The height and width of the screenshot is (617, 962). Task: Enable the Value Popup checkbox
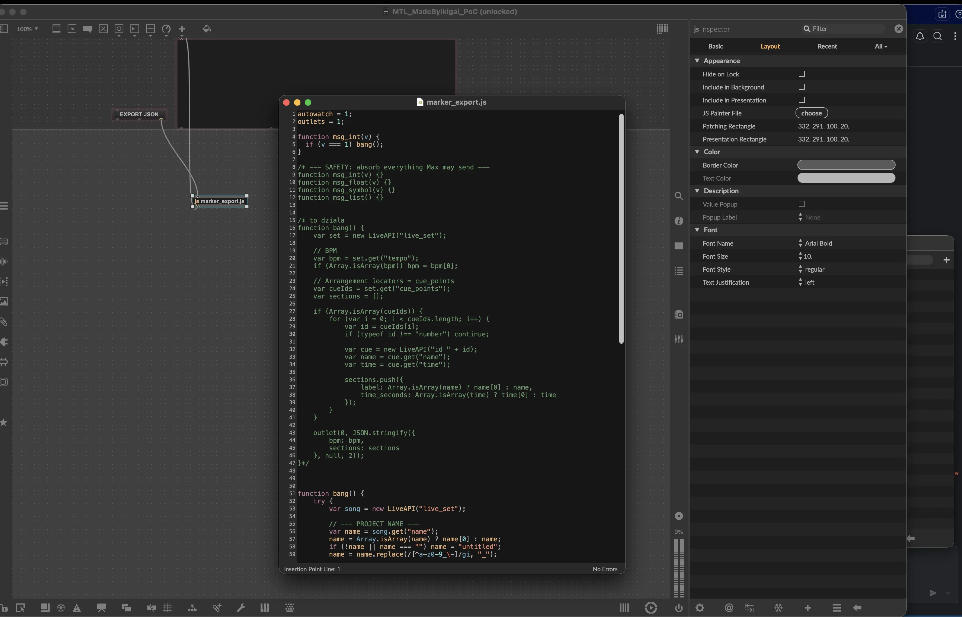[801, 204]
